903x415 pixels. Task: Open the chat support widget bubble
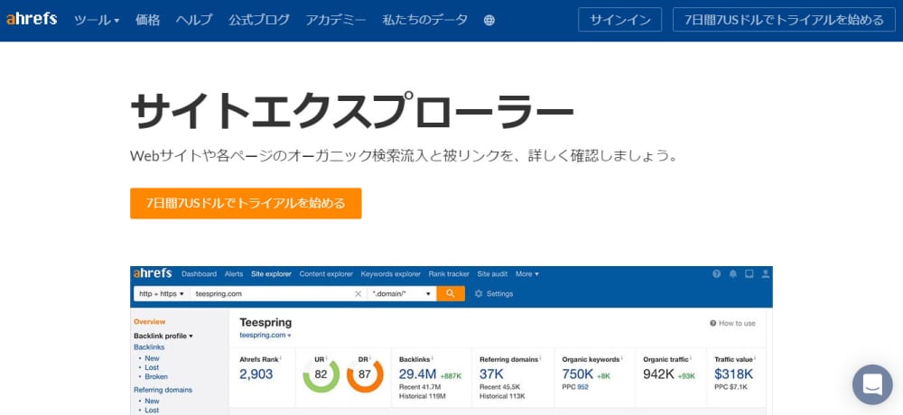pyautogui.click(x=872, y=384)
